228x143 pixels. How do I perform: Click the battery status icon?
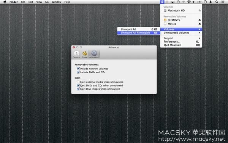tap(199, 2)
